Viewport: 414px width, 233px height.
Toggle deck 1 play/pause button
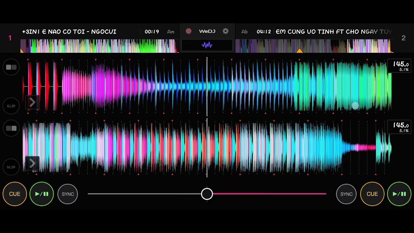tap(41, 194)
